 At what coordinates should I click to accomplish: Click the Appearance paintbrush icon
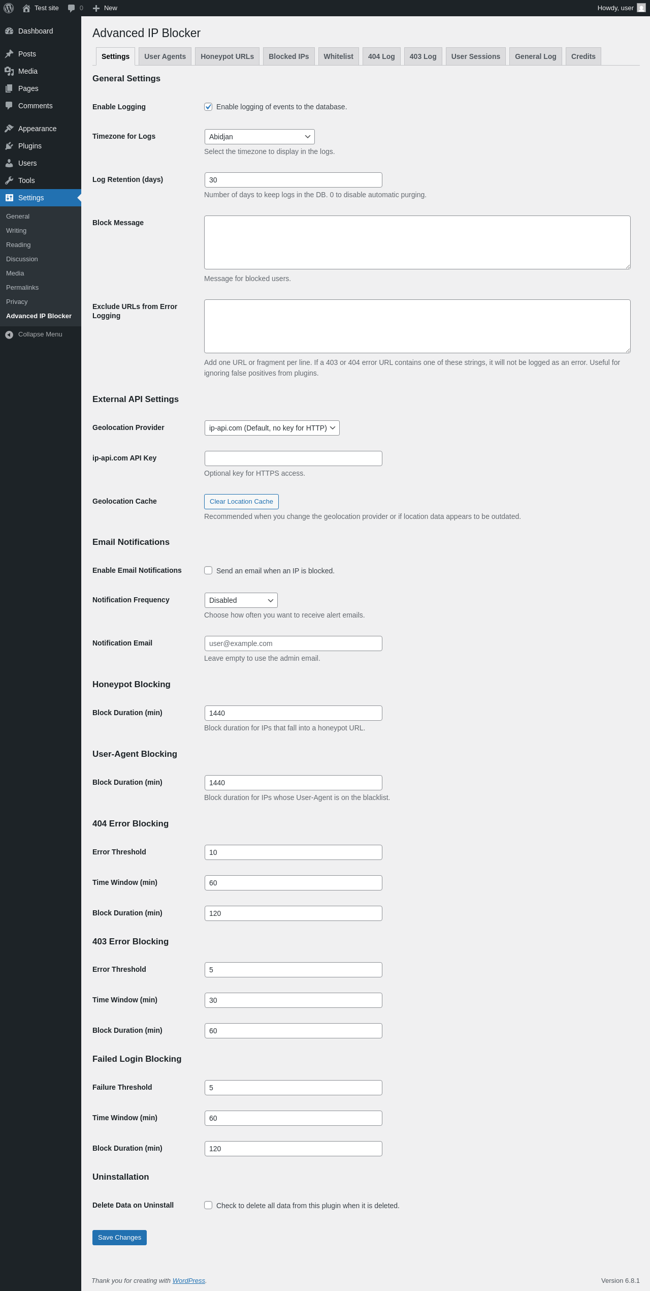pos(9,129)
